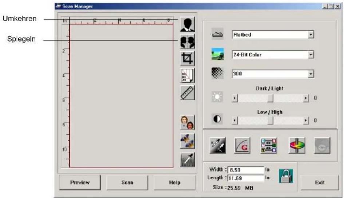
Task: Select the crop tool icon
Action: (x=187, y=58)
